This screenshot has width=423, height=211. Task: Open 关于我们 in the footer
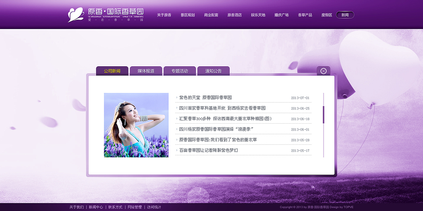tap(76, 207)
